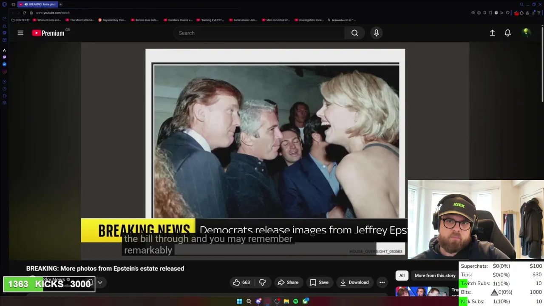Open browser tab search magnifier
Viewport: 544px width, 306px height.
pos(521,4)
